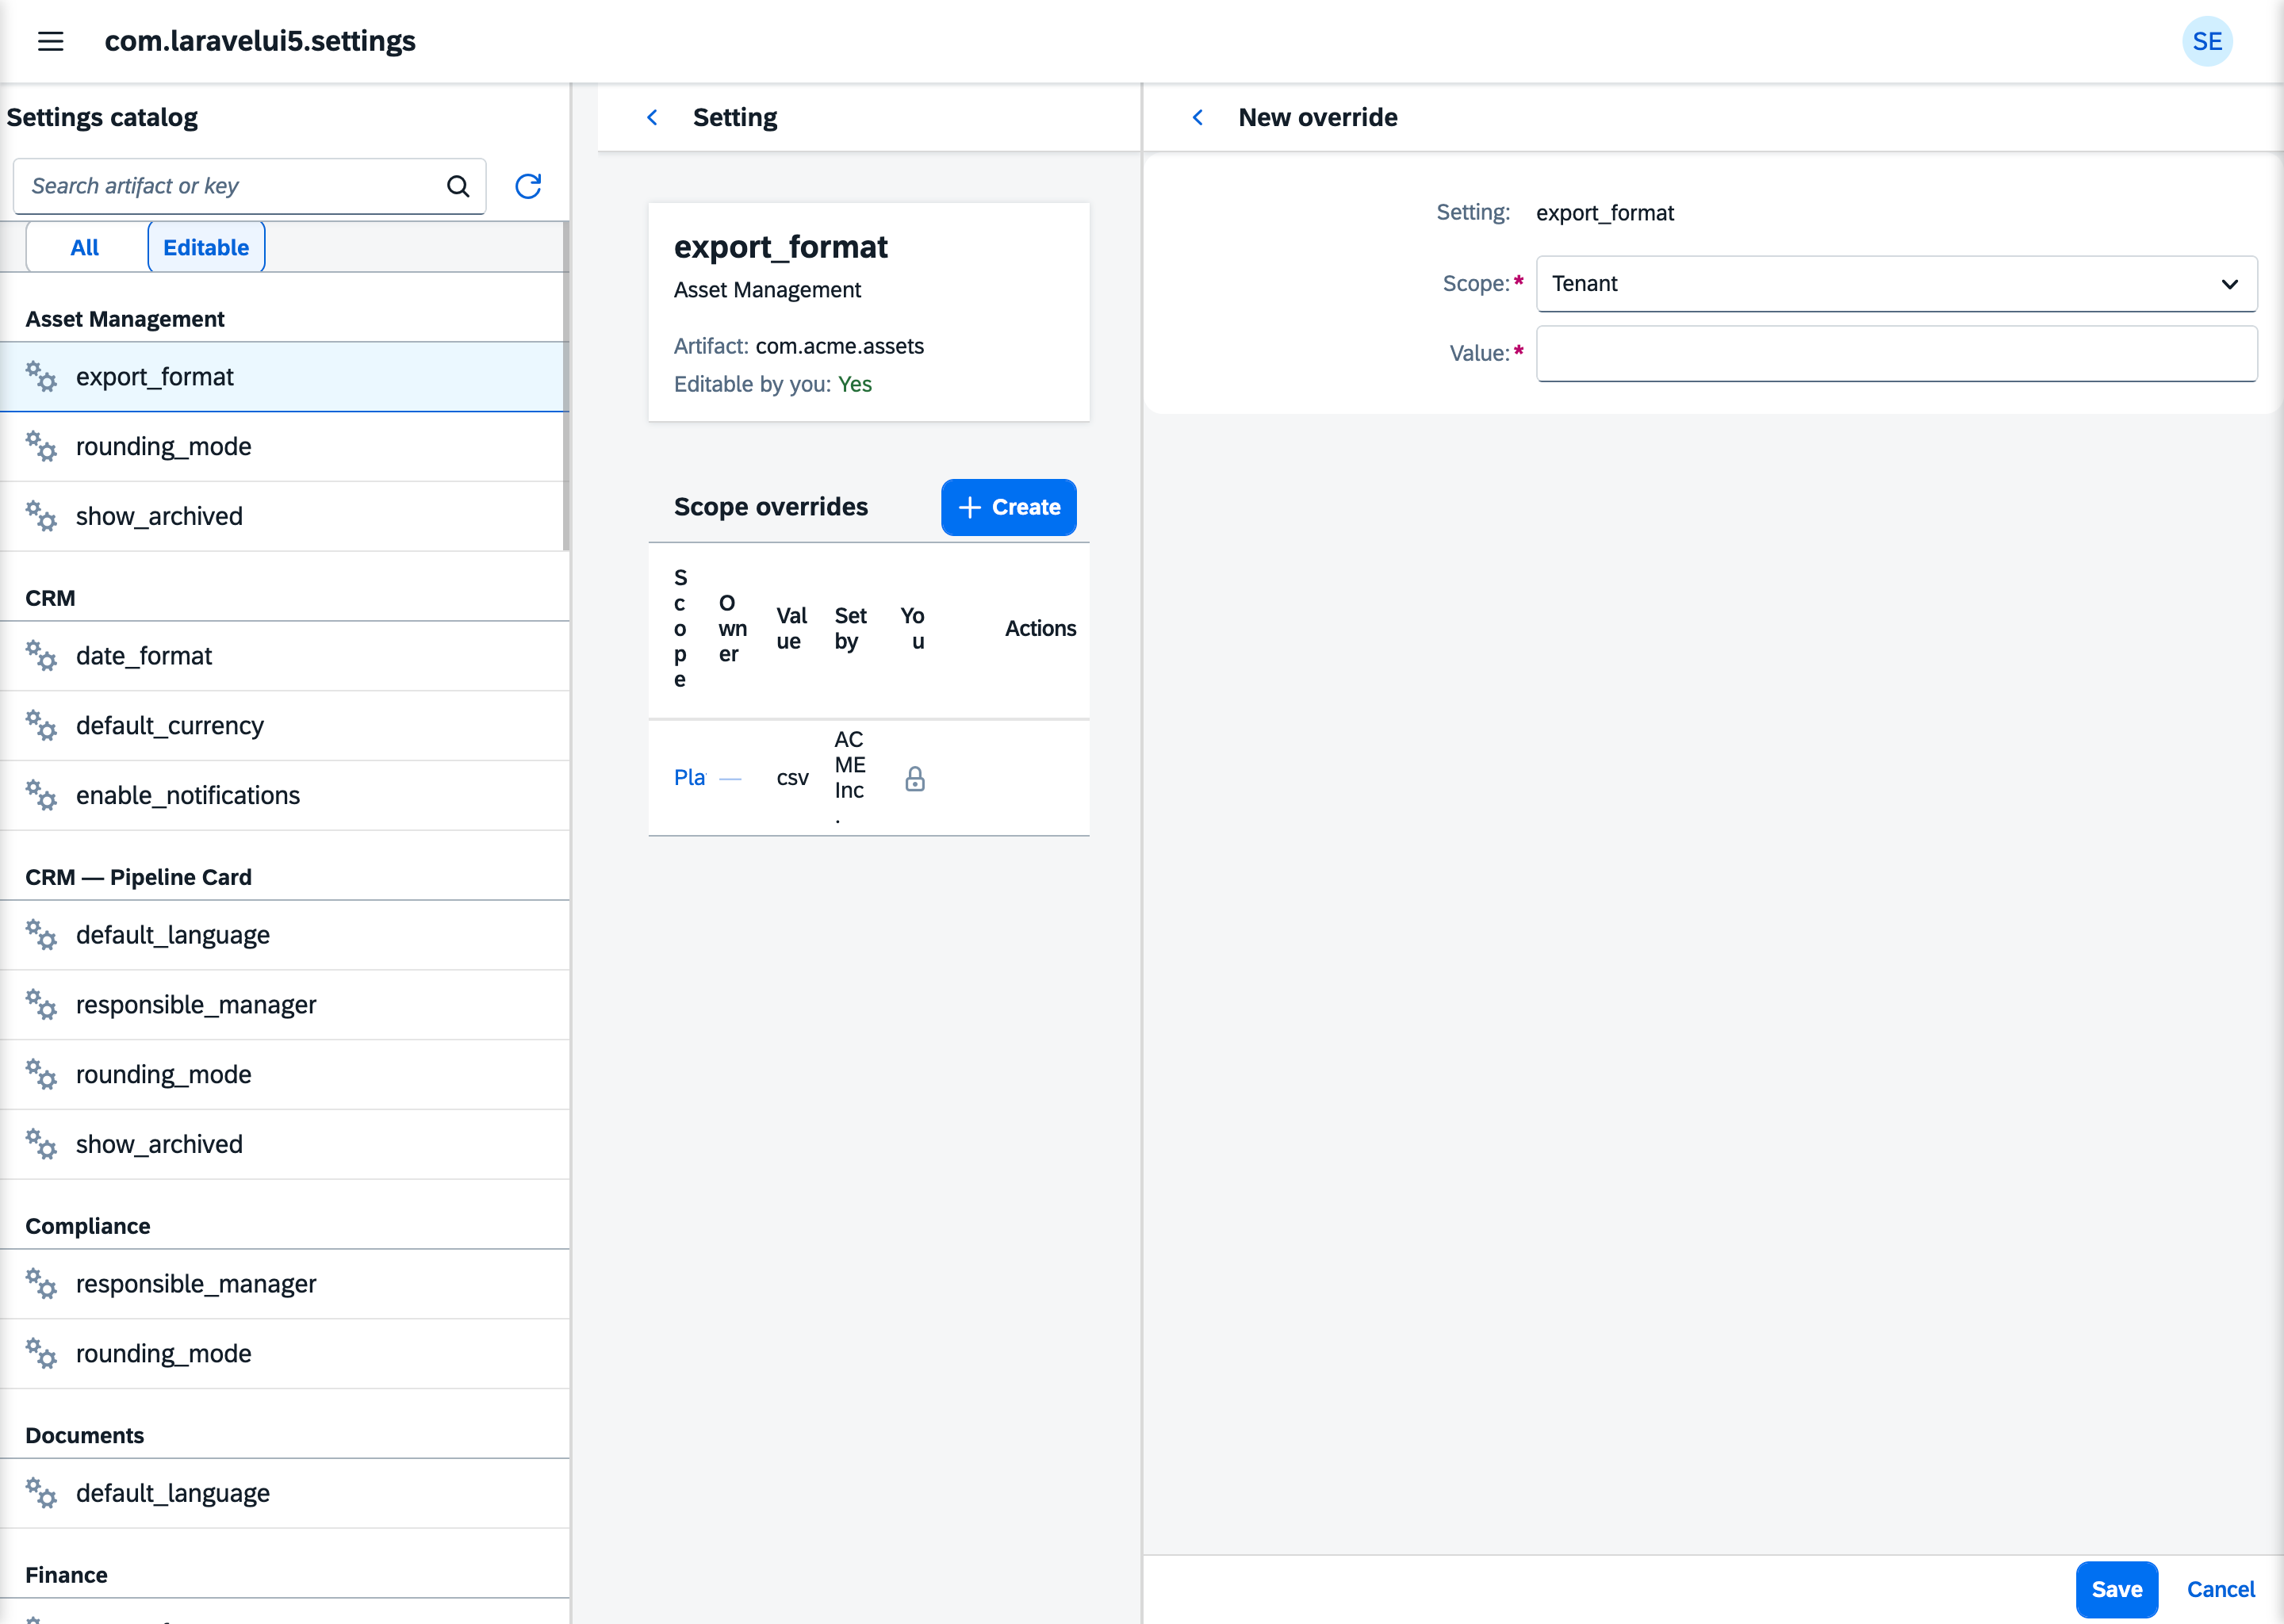Switch to the Editable filter tab
The width and height of the screenshot is (2284, 1624).
206,247
